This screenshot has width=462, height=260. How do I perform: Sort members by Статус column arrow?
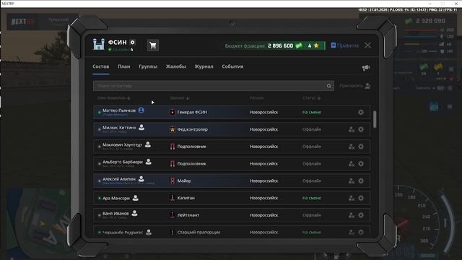click(x=319, y=98)
